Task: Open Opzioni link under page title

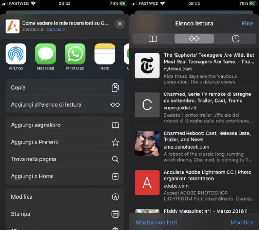Action: [53, 30]
